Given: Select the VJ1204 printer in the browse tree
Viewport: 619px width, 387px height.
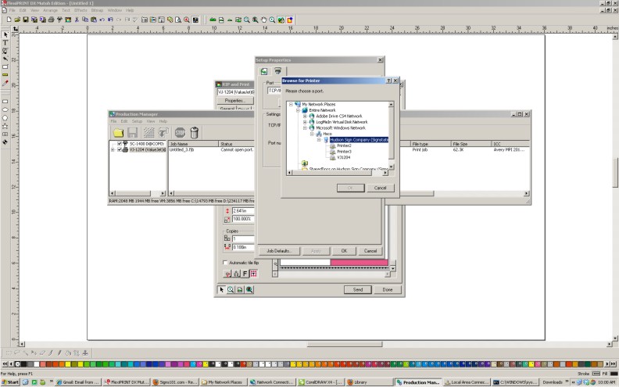Looking at the screenshot, I should (343, 158).
